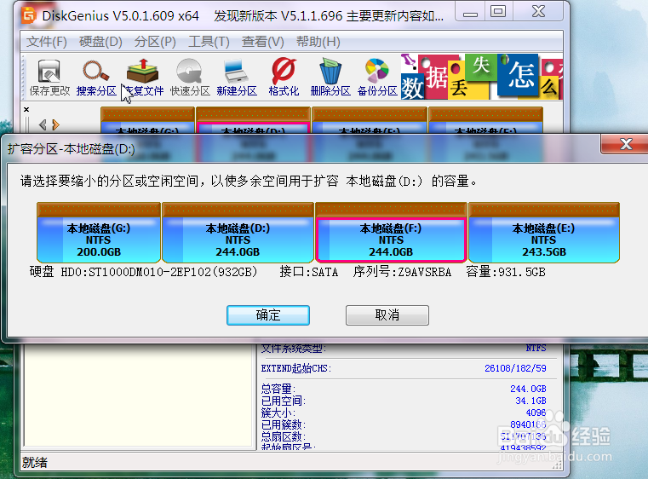This screenshot has width=648, height=479.
Task: Click the disk model text HD0:ST1000DM010-2EP102(932GB)
Action: pyautogui.click(x=159, y=272)
